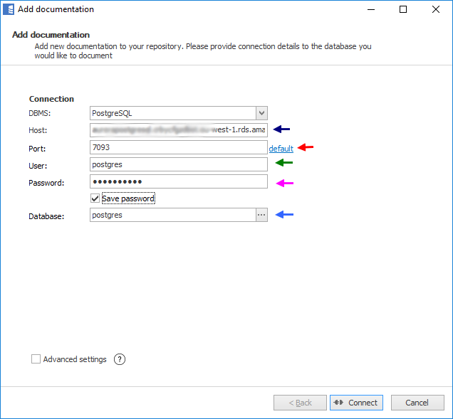453x419 pixels.
Task: Browse databases with the ellipsis button
Action: point(261,215)
